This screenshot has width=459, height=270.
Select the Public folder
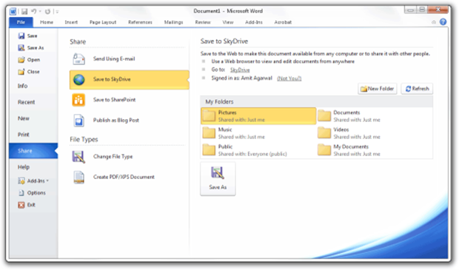click(258, 150)
